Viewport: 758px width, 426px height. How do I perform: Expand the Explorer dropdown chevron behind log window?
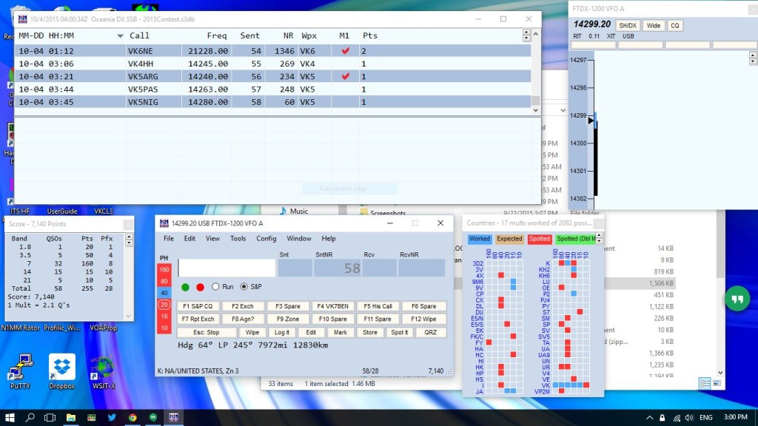pos(563,111)
